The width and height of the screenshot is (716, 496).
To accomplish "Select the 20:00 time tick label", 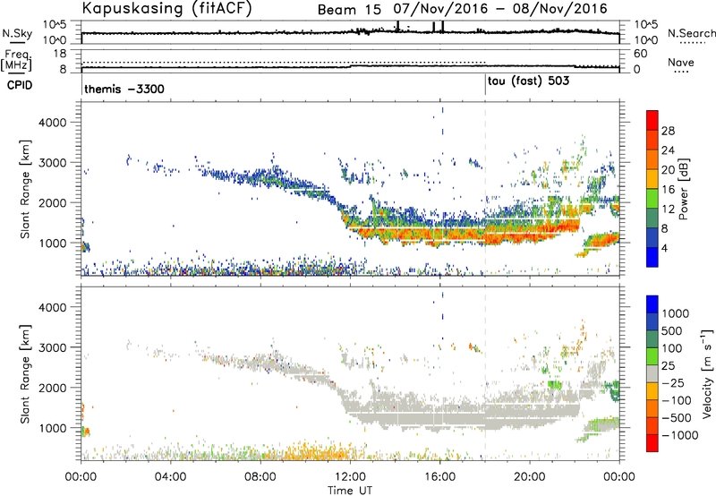I will [x=529, y=477].
